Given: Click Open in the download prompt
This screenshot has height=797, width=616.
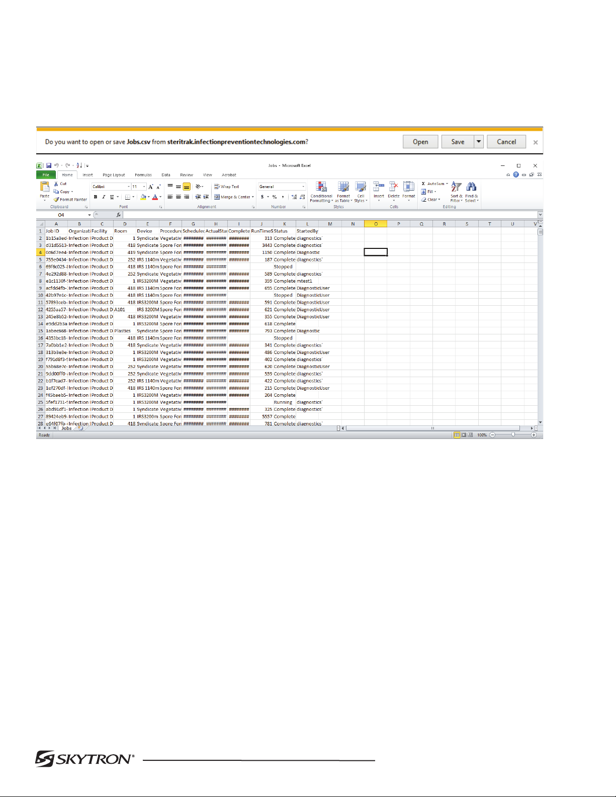Looking at the screenshot, I should pos(420,142).
